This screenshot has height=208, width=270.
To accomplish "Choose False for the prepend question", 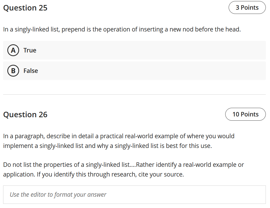I will (31, 71).
